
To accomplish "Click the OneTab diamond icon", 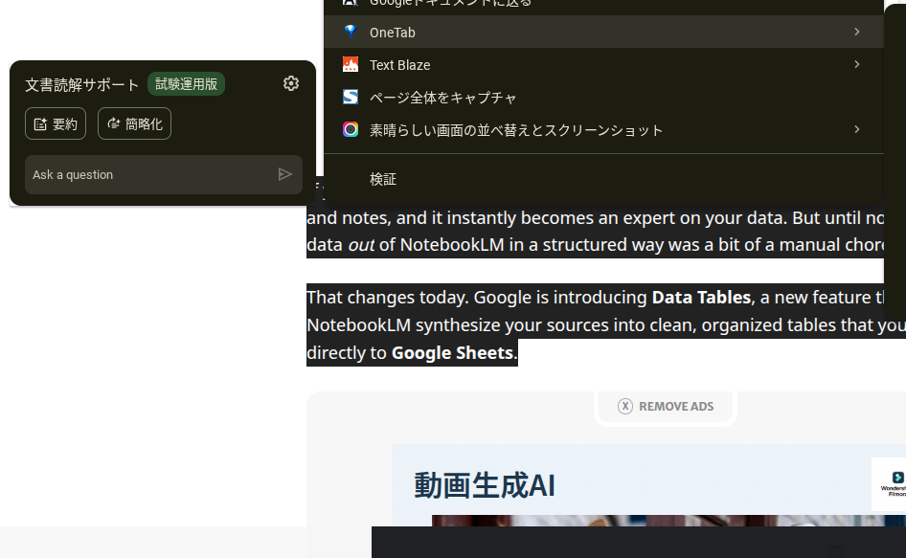I will [351, 32].
